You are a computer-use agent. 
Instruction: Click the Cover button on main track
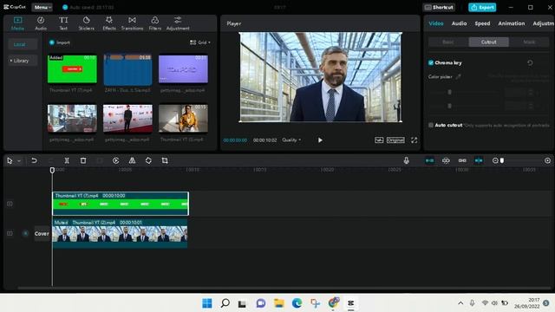[42, 233]
